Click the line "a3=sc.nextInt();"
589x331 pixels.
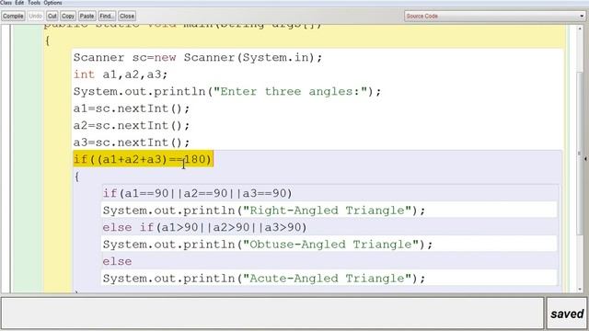(132, 143)
